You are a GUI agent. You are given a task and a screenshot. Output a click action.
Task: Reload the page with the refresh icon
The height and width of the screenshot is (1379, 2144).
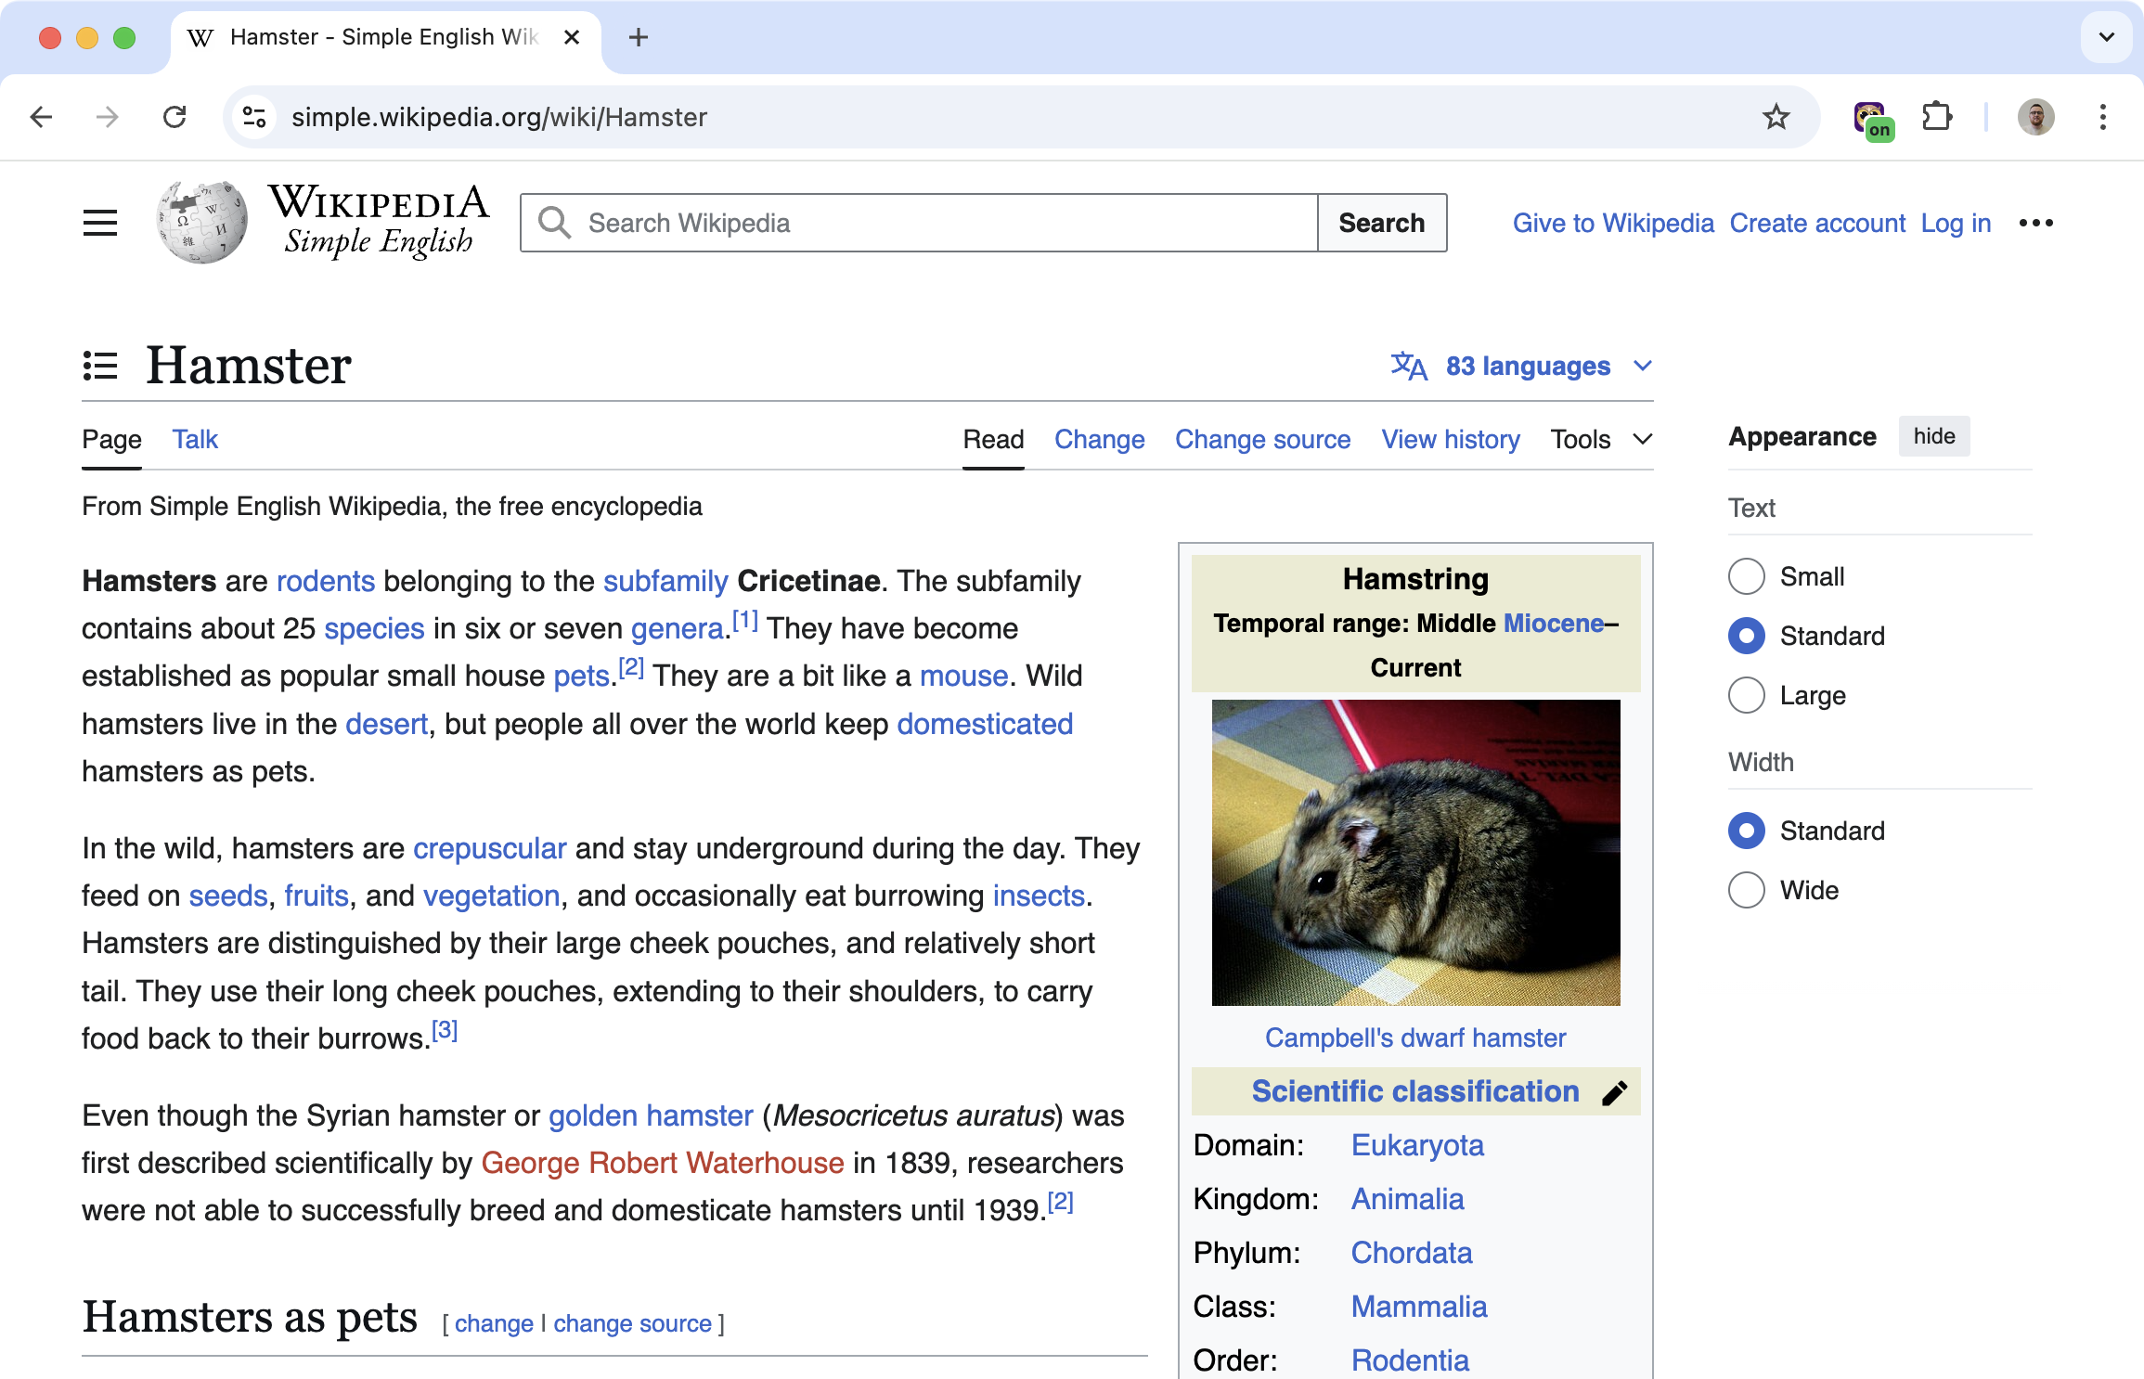[174, 117]
